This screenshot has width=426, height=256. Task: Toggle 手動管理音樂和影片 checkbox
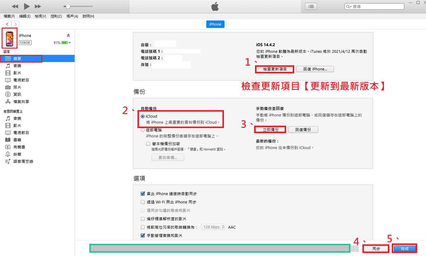143,235
